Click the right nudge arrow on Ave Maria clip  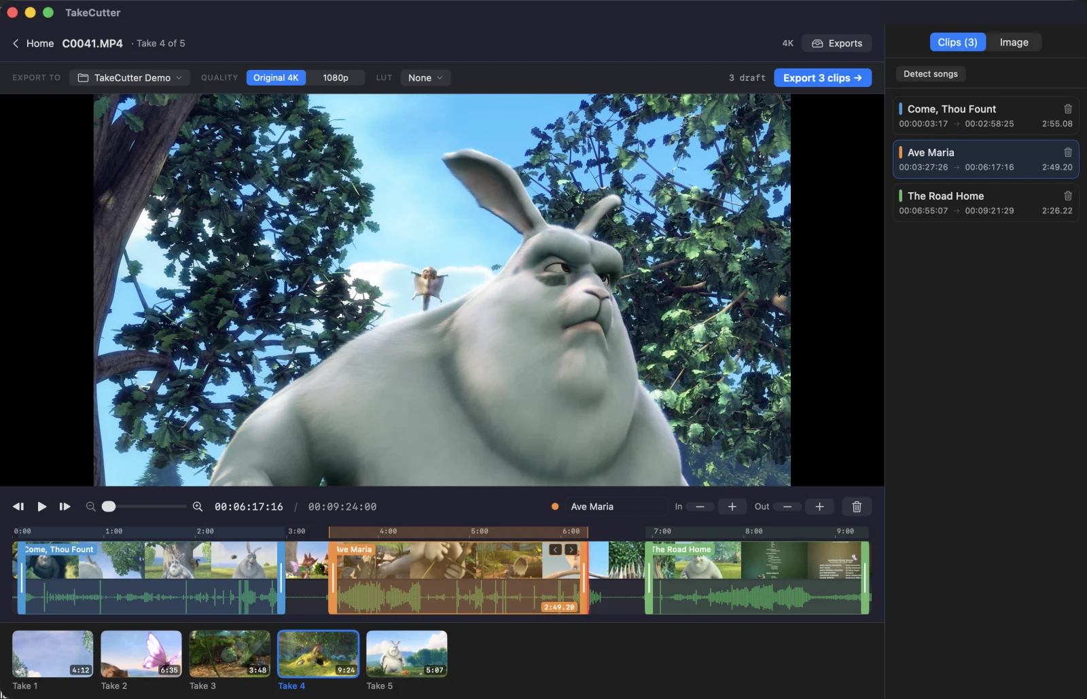[571, 550]
